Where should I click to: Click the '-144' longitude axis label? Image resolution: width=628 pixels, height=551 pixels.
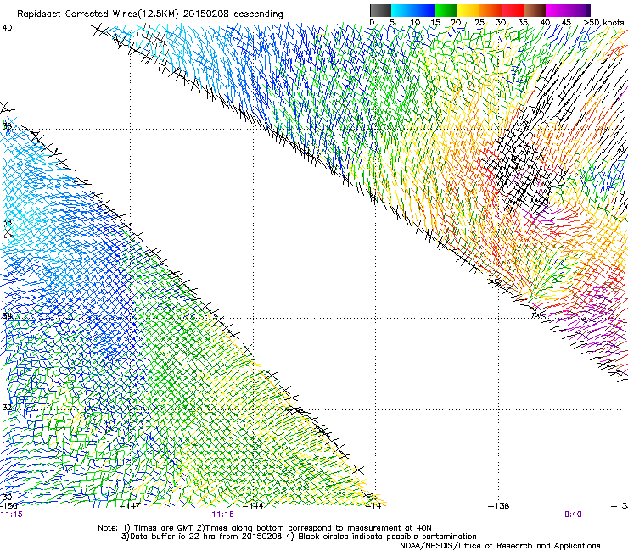[x=253, y=506]
